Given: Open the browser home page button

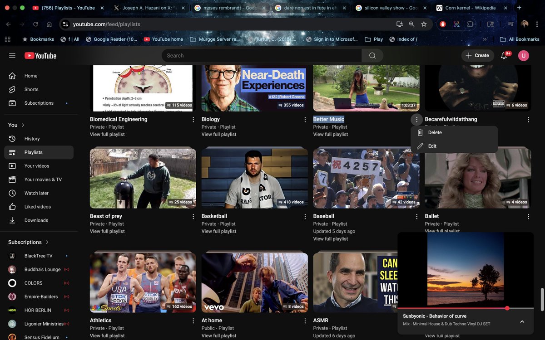Looking at the screenshot, I should pos(49,24).
